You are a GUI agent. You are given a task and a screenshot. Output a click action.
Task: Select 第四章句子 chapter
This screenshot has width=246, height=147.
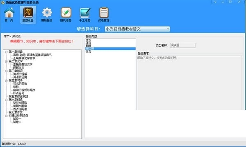click(x=16, y=80)
